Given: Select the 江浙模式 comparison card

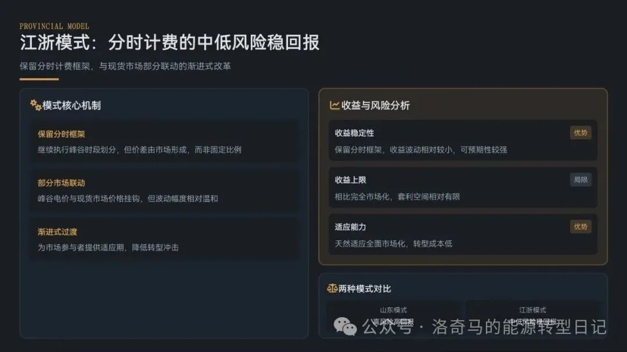Looking at the screenshot, I should coord(532,318).
